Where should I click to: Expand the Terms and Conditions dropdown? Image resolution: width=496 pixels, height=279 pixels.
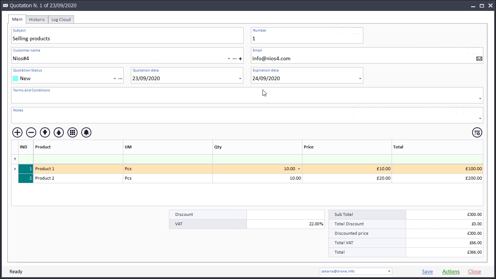click(480, 99)
